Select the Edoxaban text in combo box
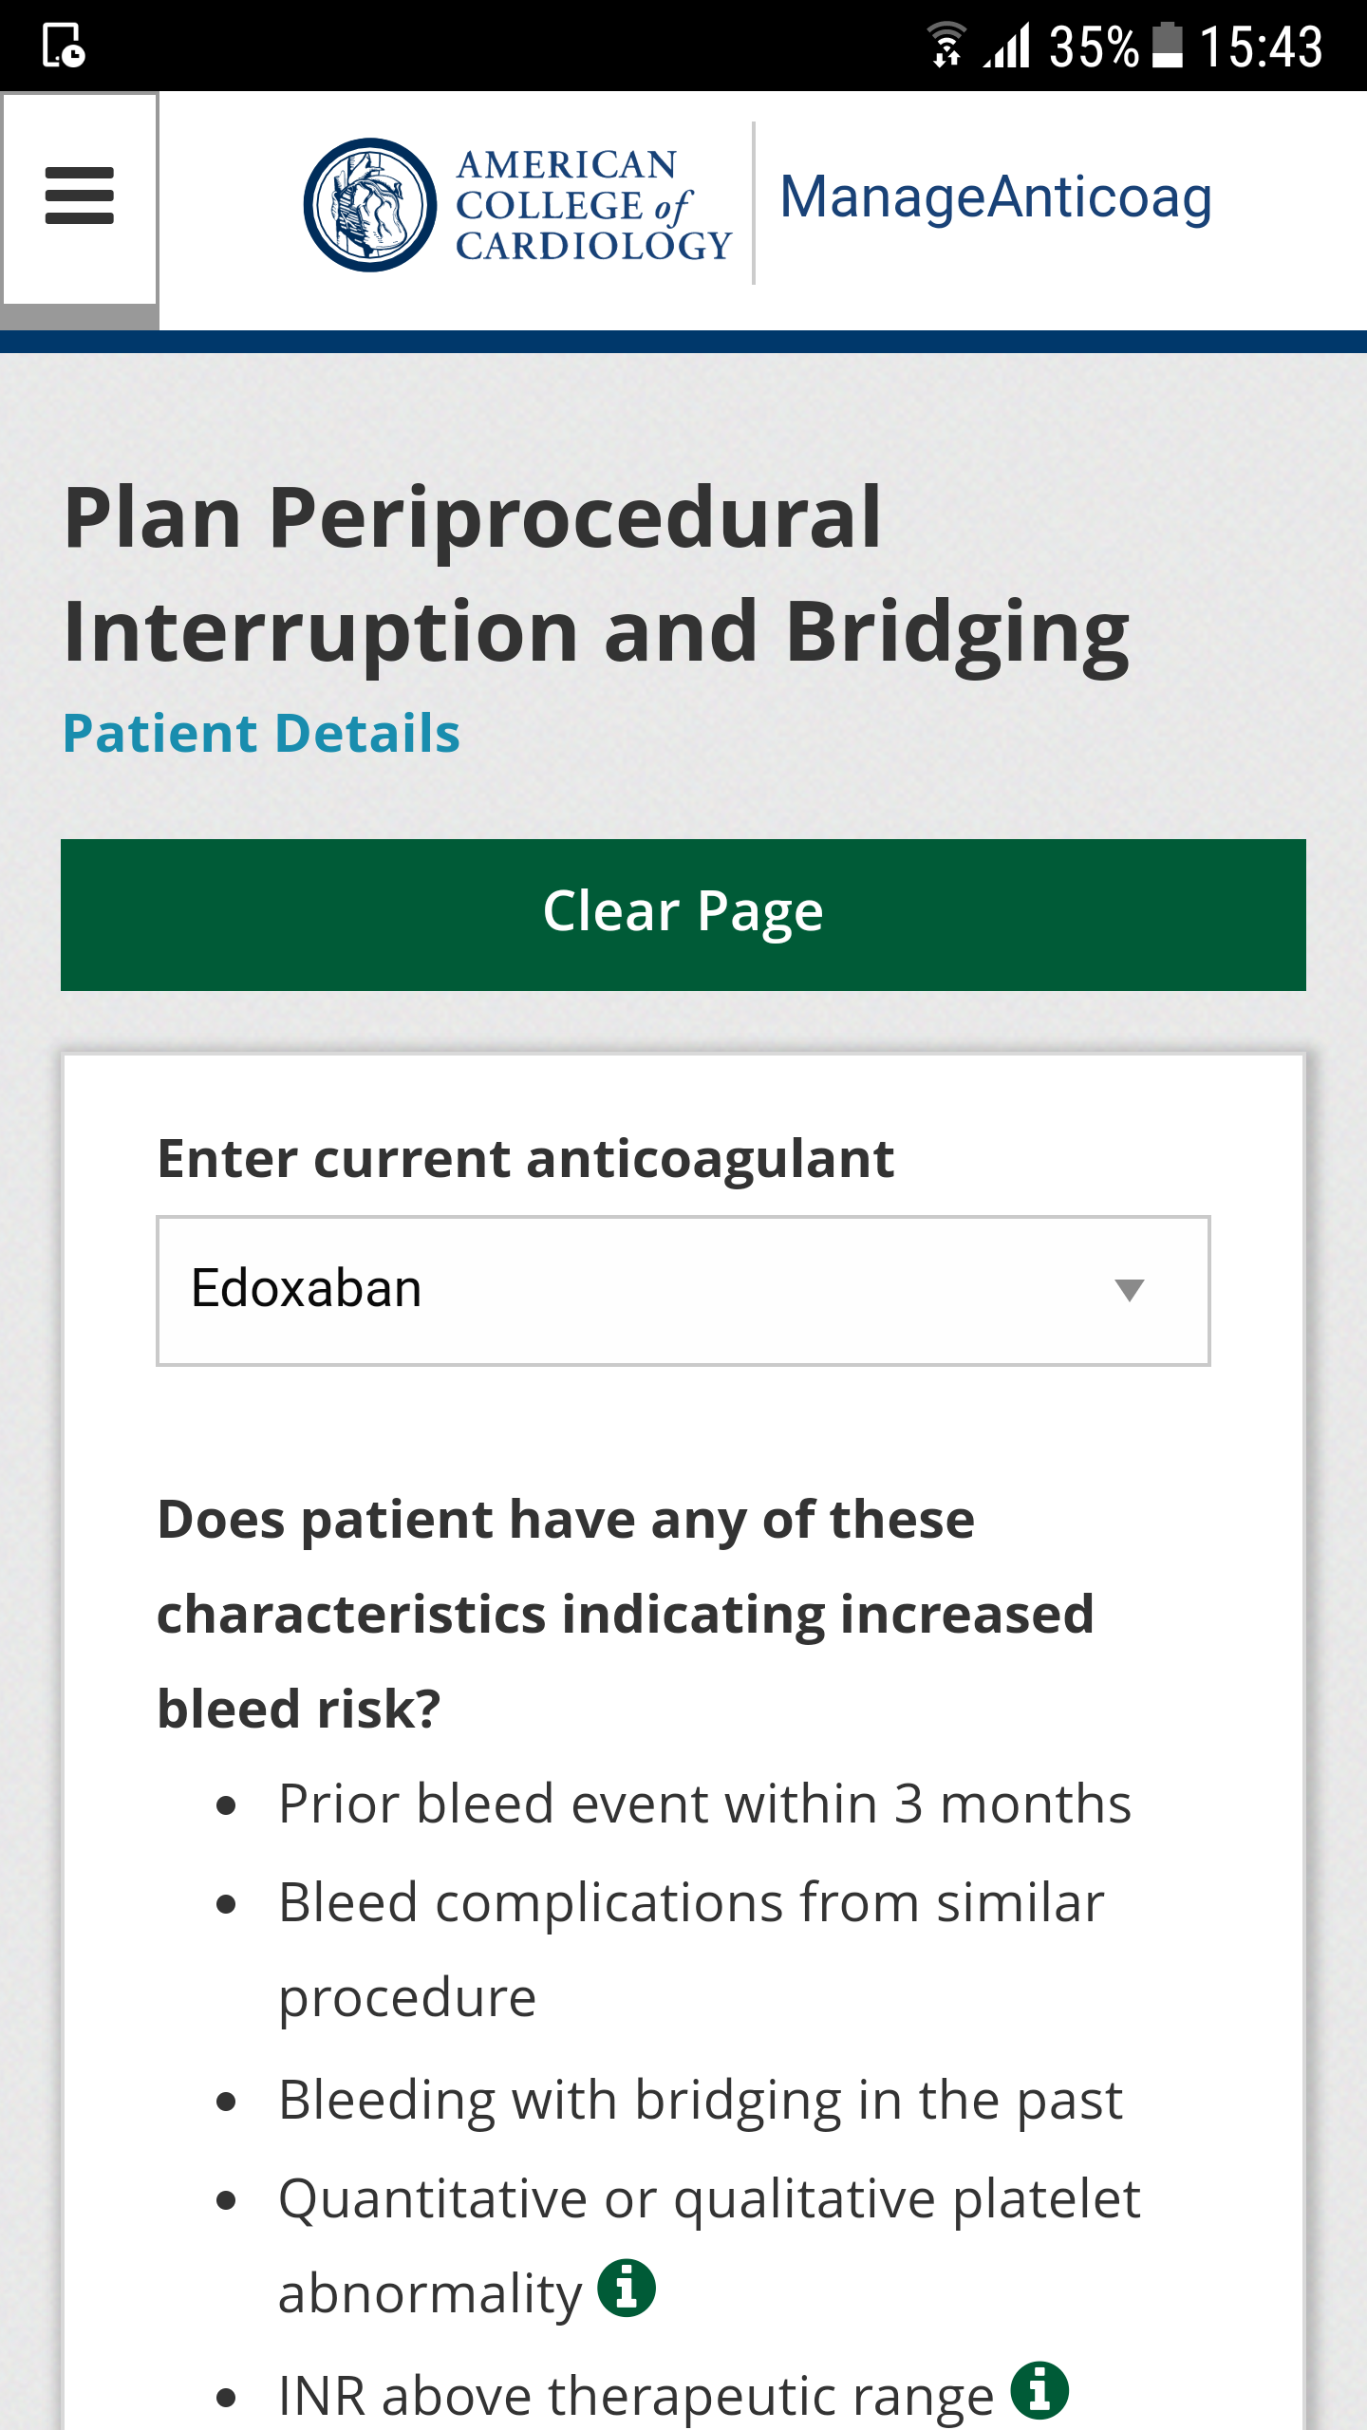Screen dimensions: 1367x2430 coord(306,1289)
